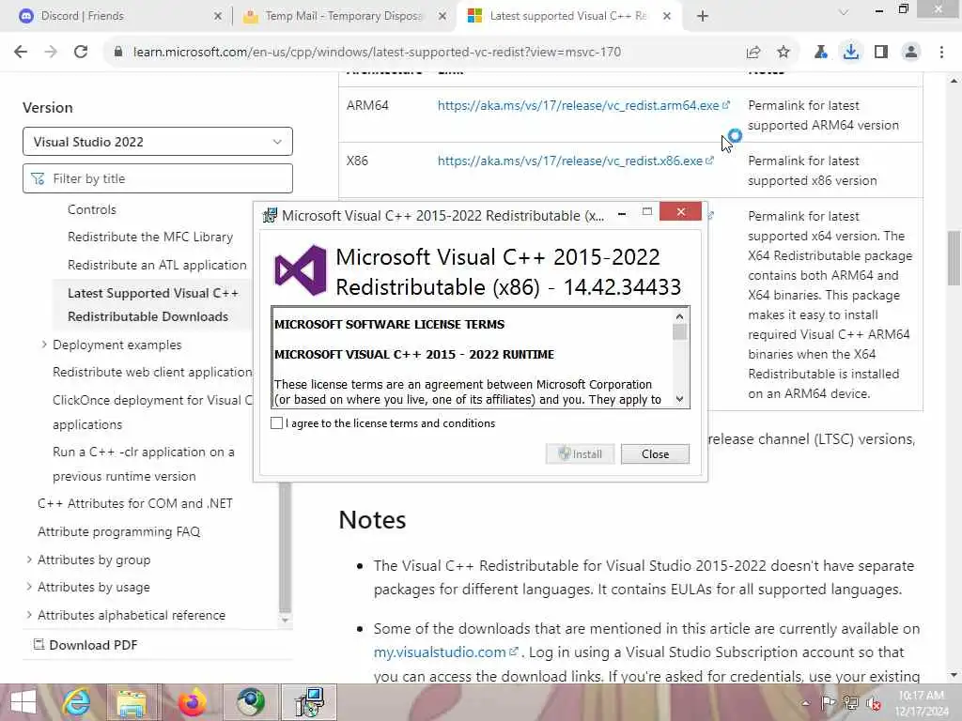Screen dimensions: 962x721
Task: Expand Attributes alphabetical reference
Action: coord(29,615)
